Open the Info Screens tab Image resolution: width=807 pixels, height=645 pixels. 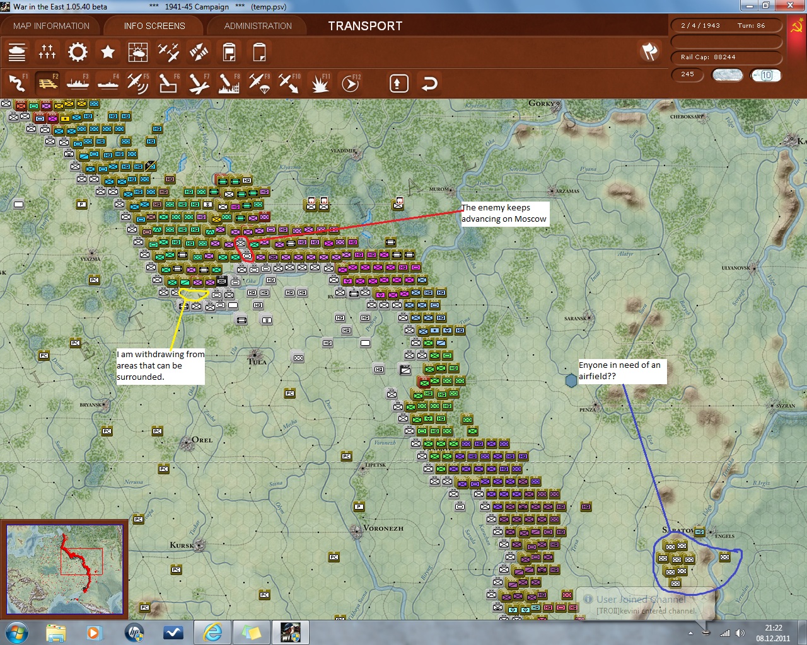coord(154,26)
